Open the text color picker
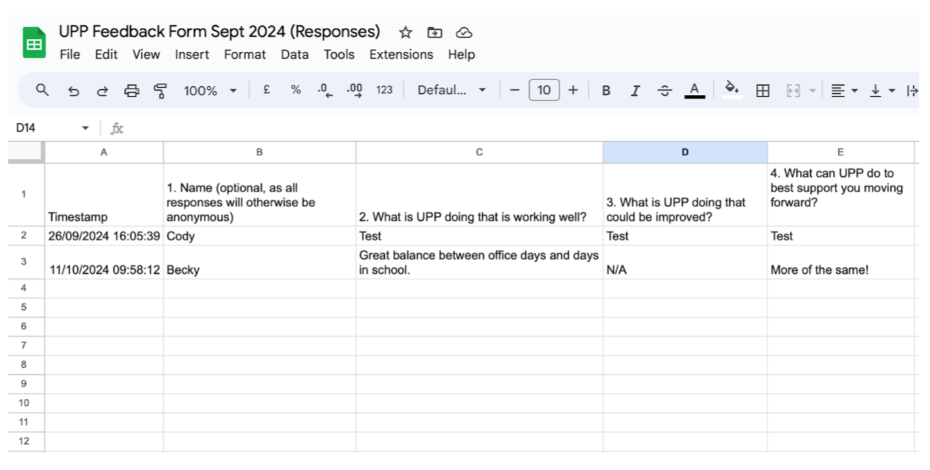The height and width of the screenshot is (470, 930). click(x=694, y=90)
